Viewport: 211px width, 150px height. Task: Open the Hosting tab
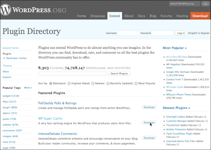(182, 16)
